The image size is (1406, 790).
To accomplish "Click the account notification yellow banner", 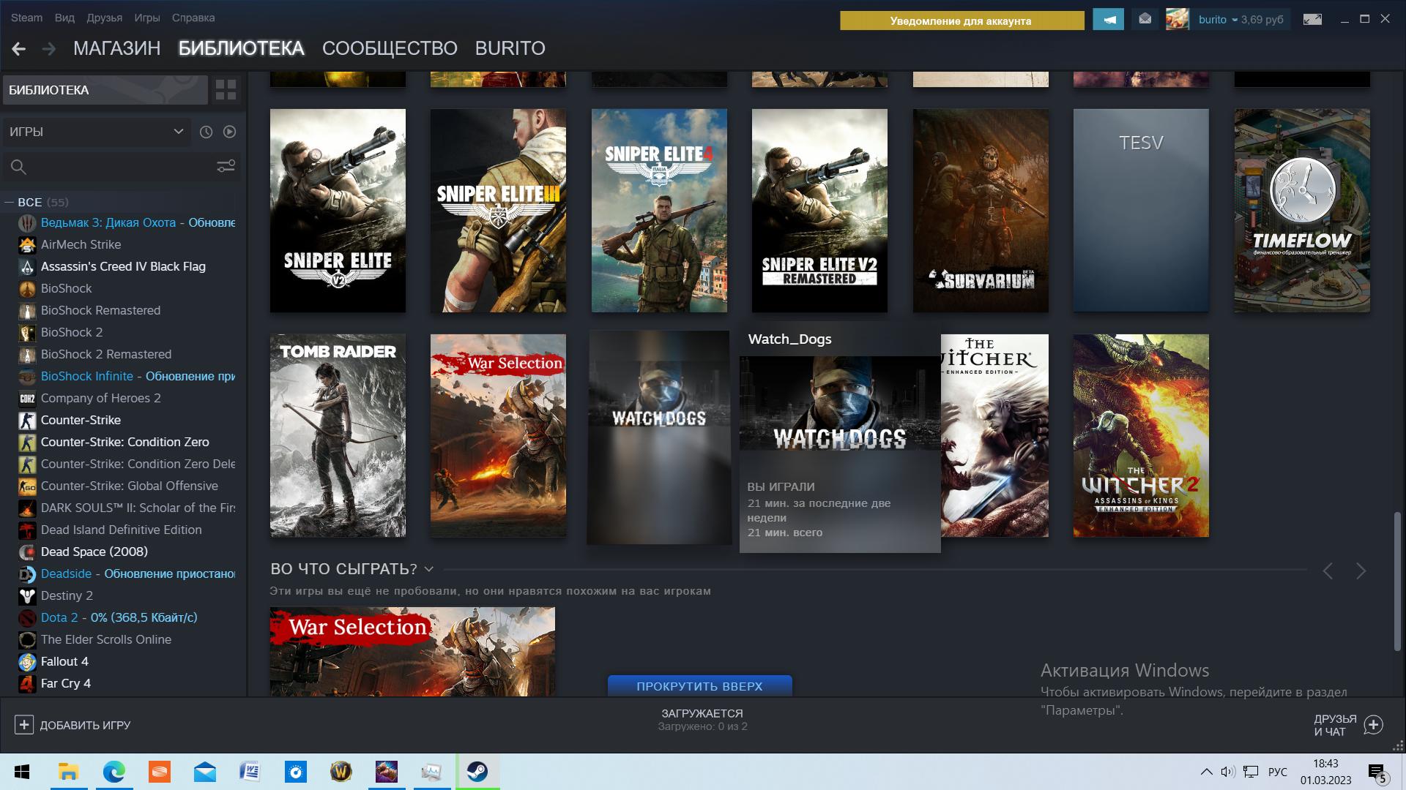I will [x=961, y=20].
